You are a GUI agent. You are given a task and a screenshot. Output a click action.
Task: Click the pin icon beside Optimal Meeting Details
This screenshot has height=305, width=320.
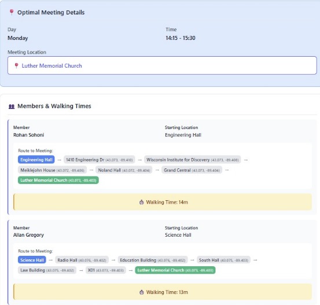(x=12, y=12)
